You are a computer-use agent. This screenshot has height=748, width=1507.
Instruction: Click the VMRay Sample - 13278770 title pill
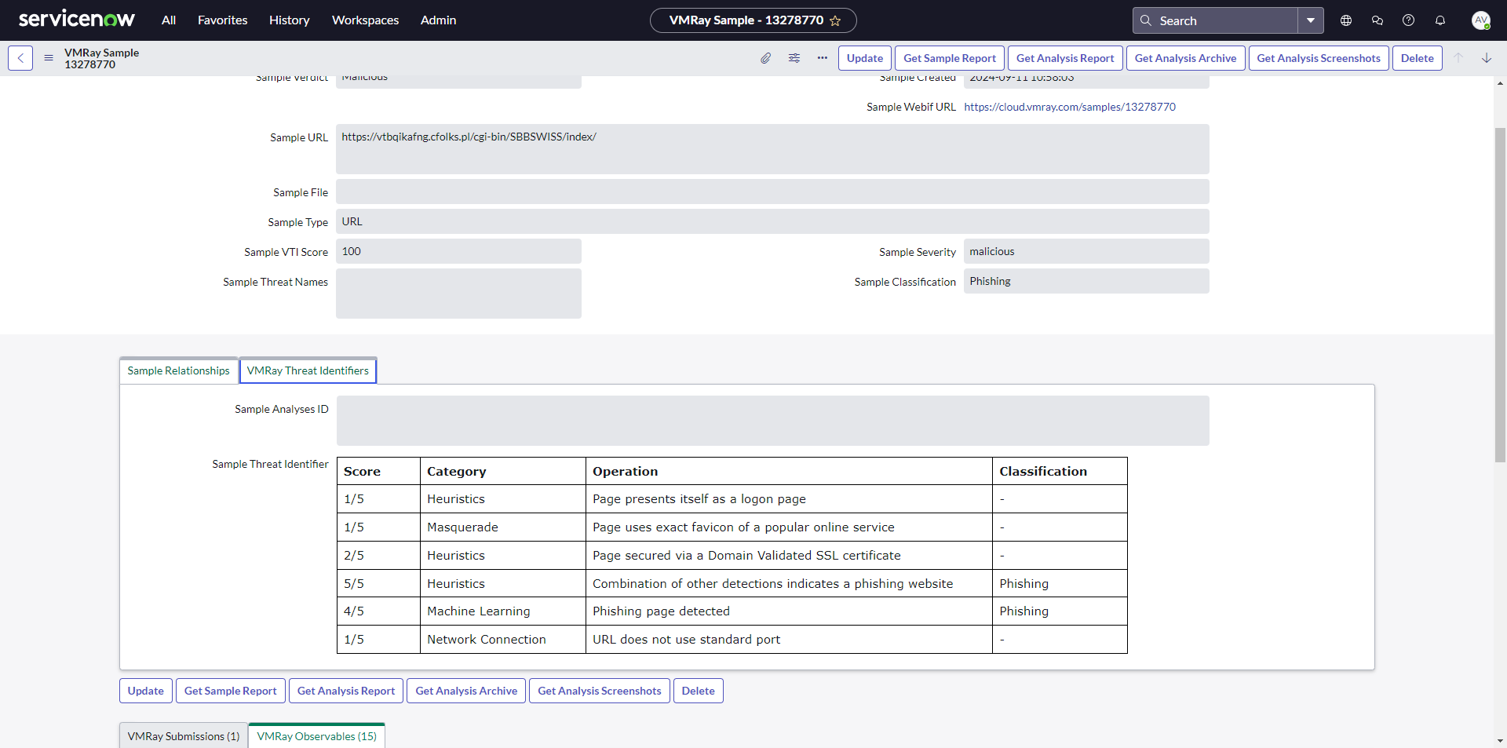pos(753,20)
